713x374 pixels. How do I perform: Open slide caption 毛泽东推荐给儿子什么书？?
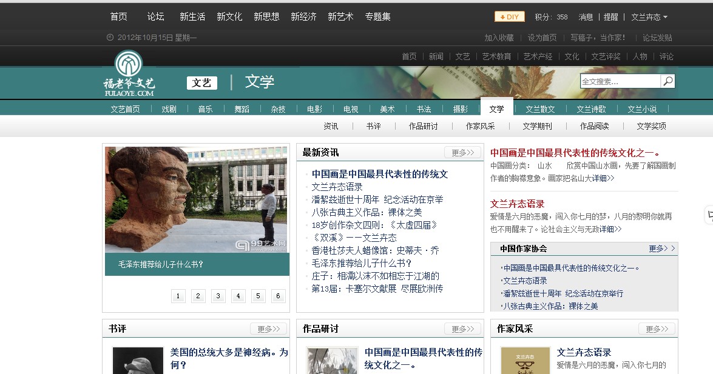[x=161, y=264]
